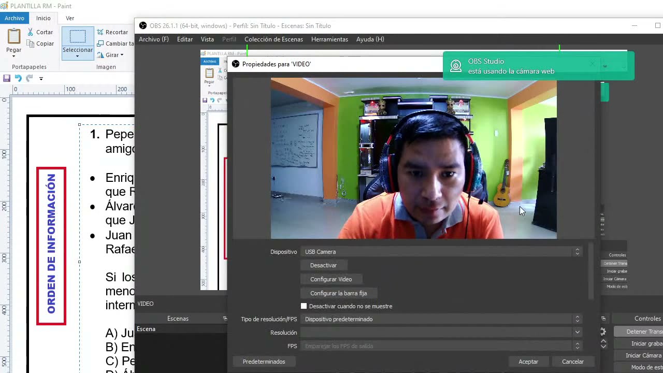
Task: Open the Tipo de resolución/FPS dropdown
Action: (441, 319)
